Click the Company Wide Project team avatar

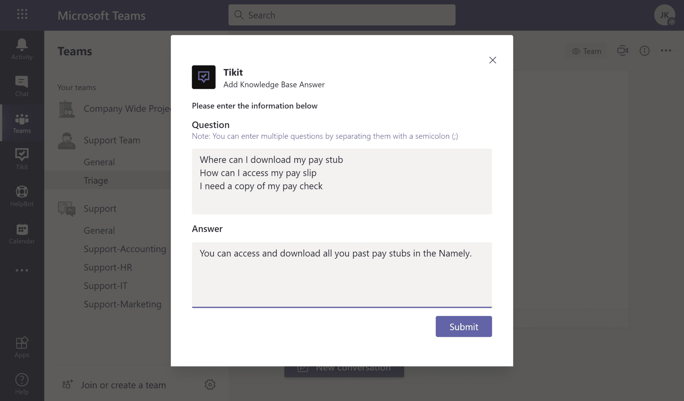pos(67,109)
